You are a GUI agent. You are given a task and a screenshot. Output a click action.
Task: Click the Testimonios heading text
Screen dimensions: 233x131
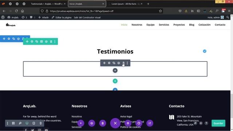tap(115, 51)
